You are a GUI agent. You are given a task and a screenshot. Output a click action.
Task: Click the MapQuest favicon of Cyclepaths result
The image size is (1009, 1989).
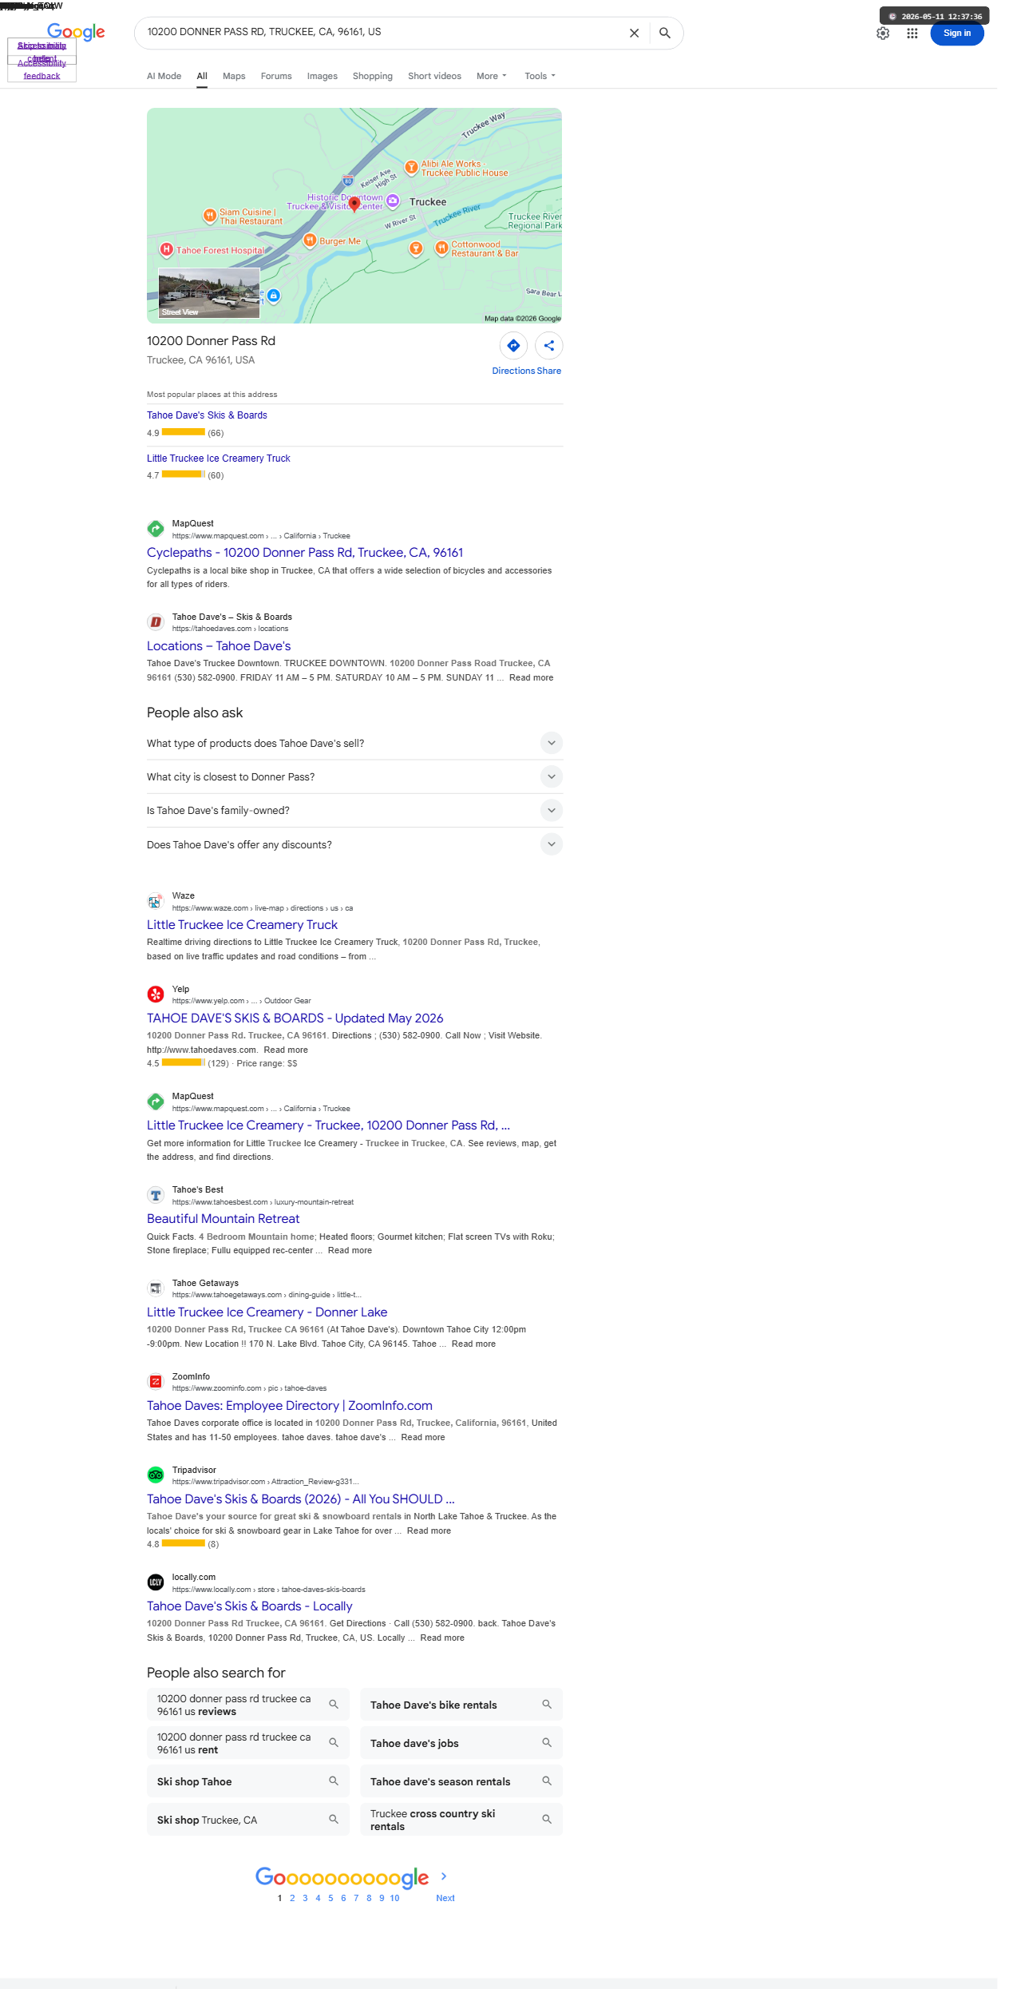click(156, 529)
